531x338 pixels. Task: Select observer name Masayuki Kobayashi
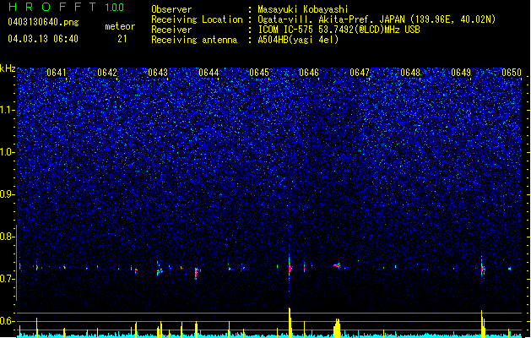tap(303, 9)
